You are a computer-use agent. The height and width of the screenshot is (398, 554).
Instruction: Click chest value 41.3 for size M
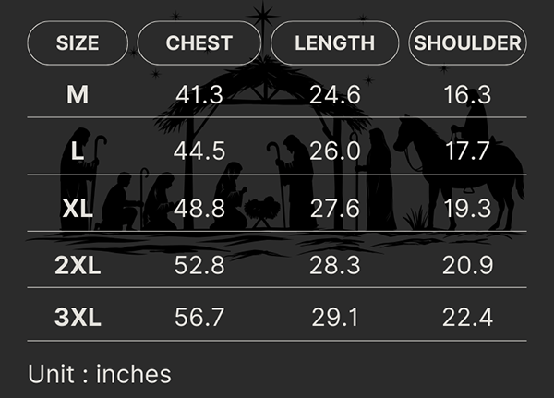(199, 94)
